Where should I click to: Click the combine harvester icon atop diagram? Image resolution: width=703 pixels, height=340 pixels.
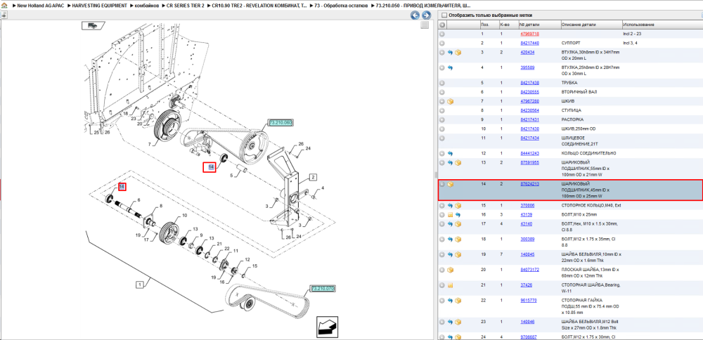tap(92, 25)
